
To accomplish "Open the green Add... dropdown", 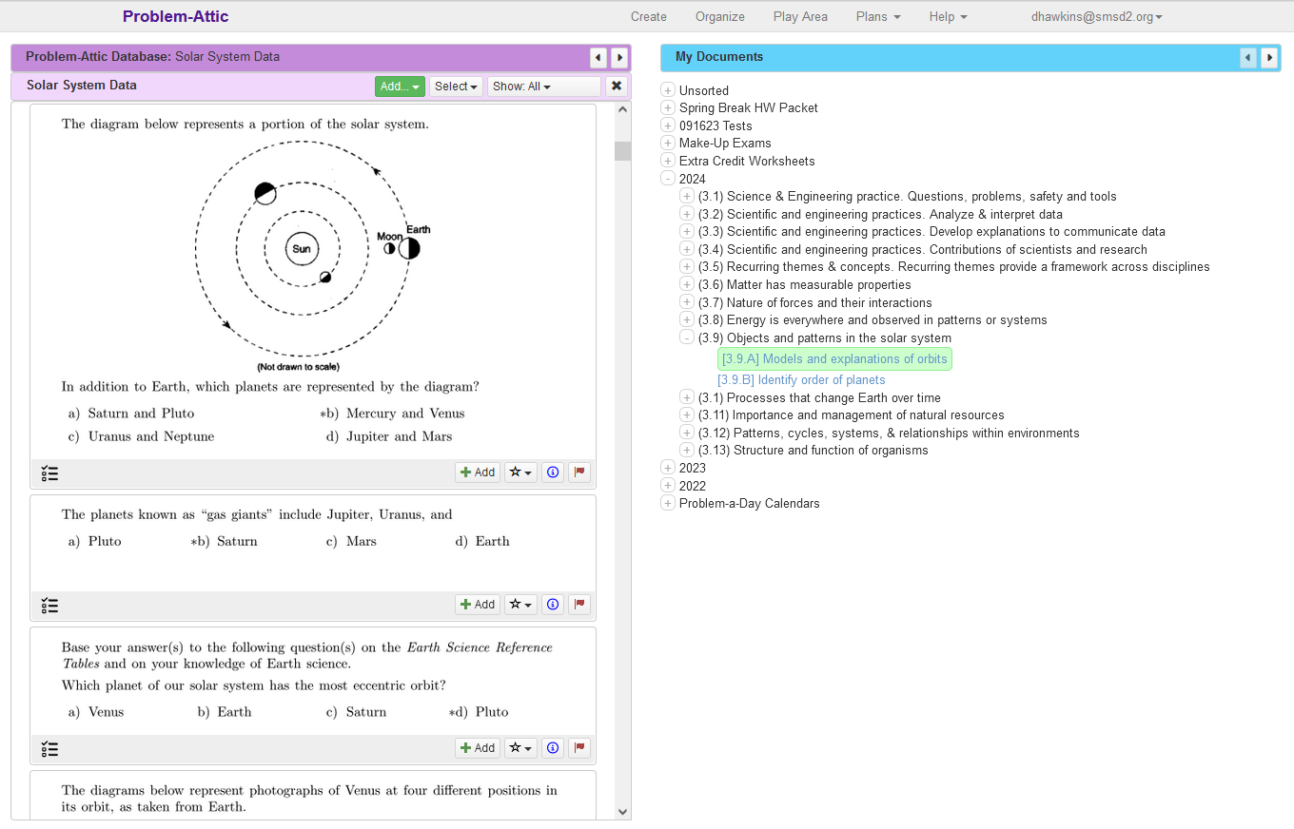I will point(400,87).
